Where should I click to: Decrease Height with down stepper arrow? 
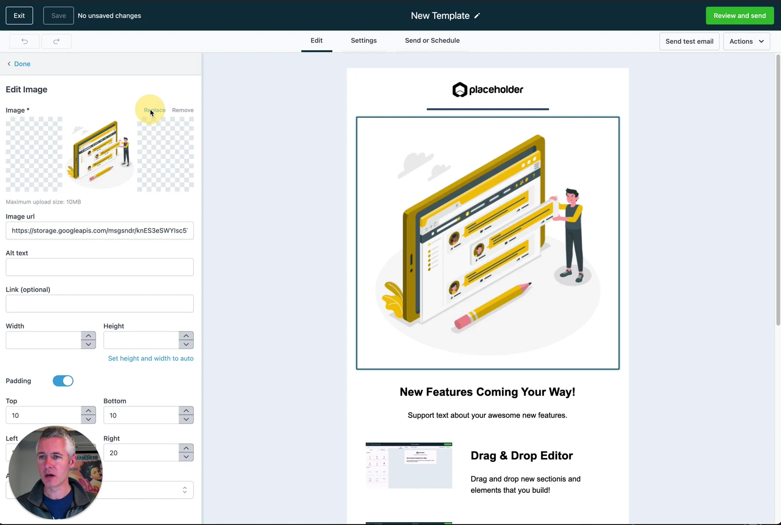click(186, 345)
